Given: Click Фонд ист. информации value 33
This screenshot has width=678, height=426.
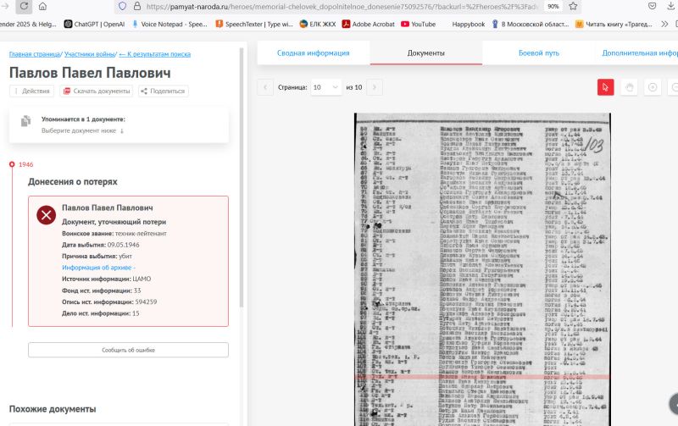Looking at the screenshot, I should [137, 290].
